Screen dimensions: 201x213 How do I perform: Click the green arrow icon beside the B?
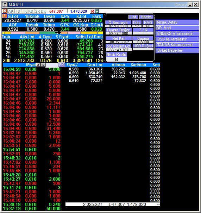97,11
